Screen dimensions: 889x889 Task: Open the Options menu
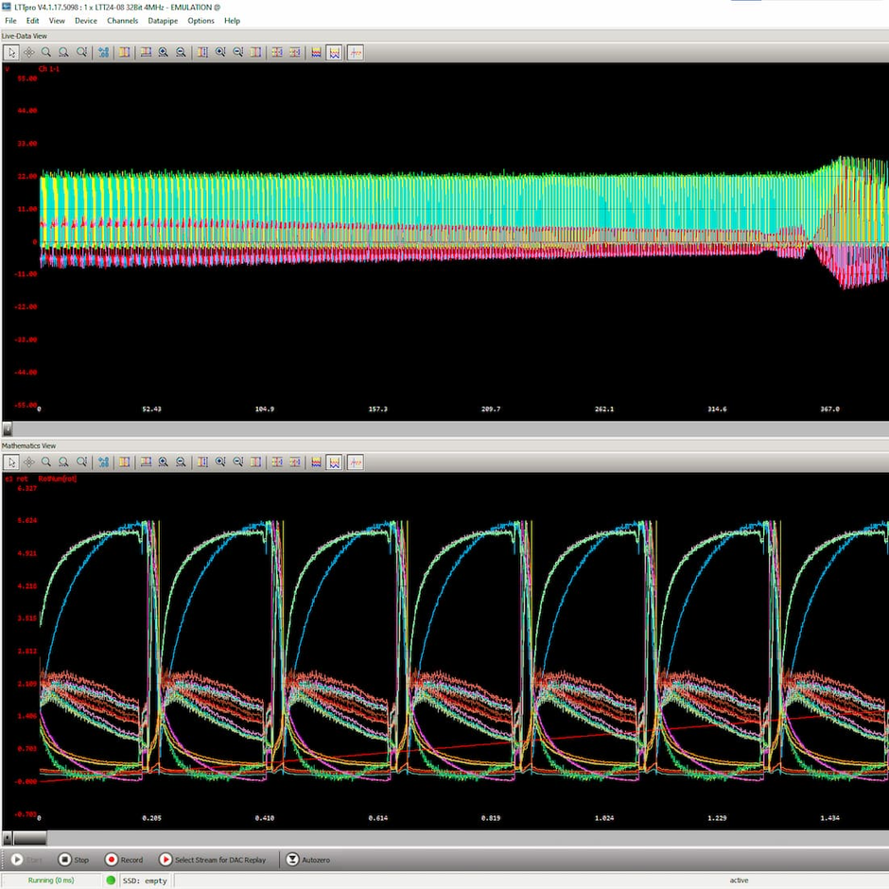point(200,20)
